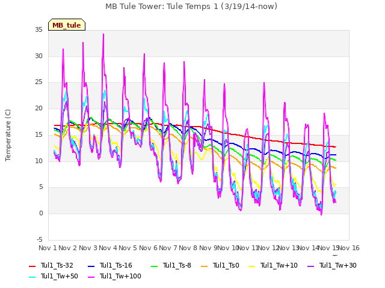385x288 pixels.
Task: Click the Nov 4 x-axis tick label
Action: 108,248
